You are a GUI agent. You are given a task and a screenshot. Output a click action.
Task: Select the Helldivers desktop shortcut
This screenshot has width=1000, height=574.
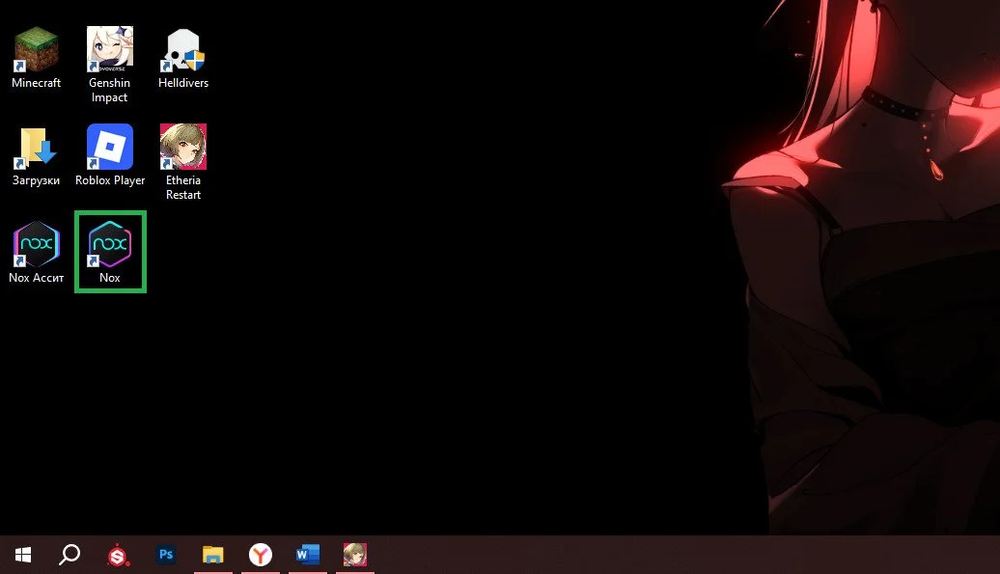click(183, 58)
